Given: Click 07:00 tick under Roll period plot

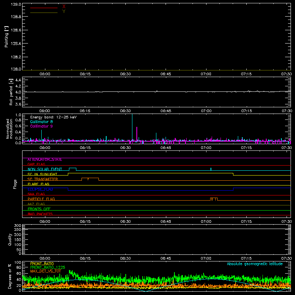Looking at the screenshot, I should coord(206,111).
